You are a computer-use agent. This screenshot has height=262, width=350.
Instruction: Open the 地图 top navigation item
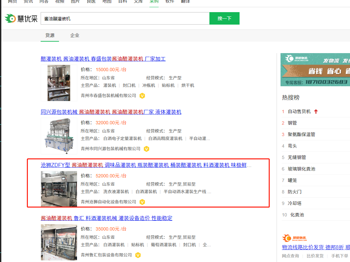(107, 2)
